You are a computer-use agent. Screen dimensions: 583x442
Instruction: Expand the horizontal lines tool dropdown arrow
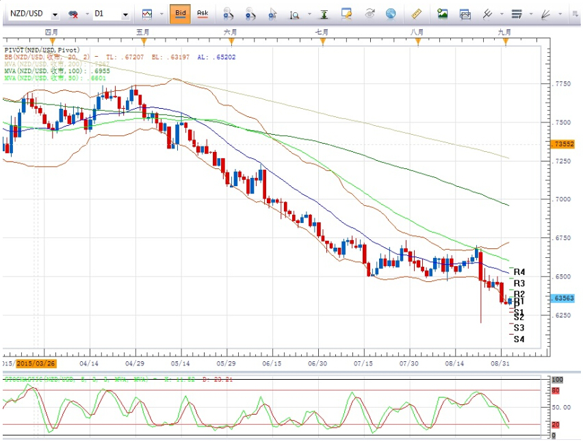click(530, 14)
